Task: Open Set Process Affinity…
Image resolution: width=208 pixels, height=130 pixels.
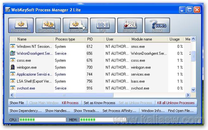Action: tap(119, 111)
